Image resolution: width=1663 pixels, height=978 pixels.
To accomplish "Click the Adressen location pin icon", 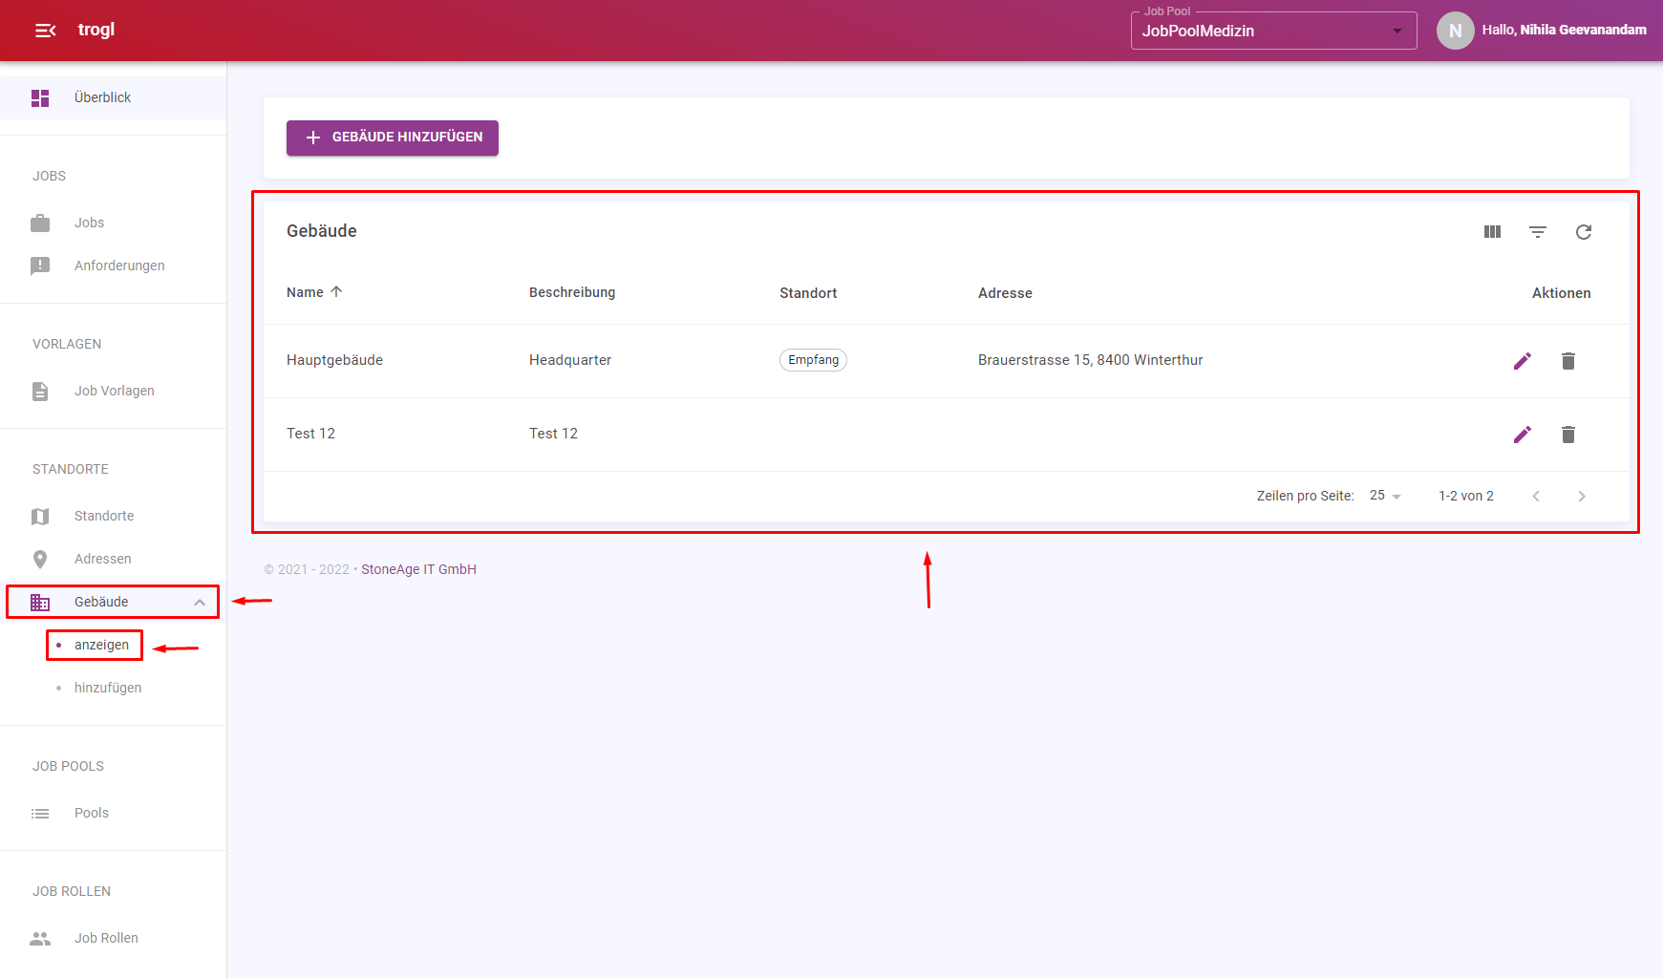I will tap(40, 559).
